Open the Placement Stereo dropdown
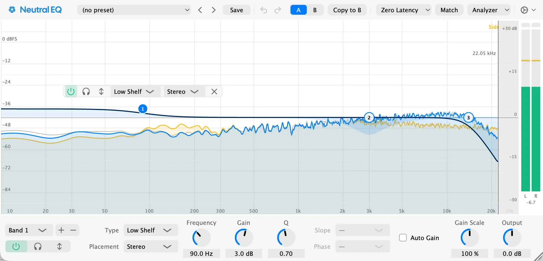Image resolution: width=543 pixels, height=261 pixels. click(x=151, y=247)
